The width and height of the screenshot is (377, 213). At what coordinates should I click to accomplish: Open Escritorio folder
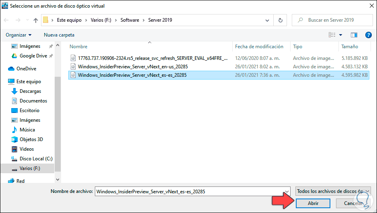tap(29, 111)
